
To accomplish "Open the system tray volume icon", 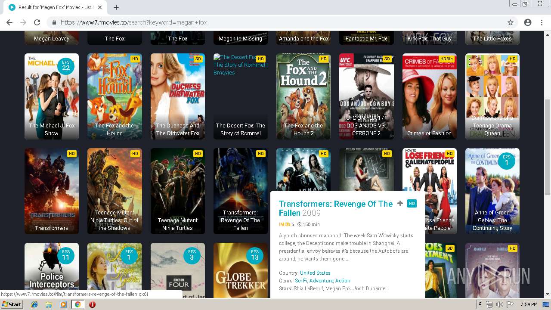I will [499, 304].
